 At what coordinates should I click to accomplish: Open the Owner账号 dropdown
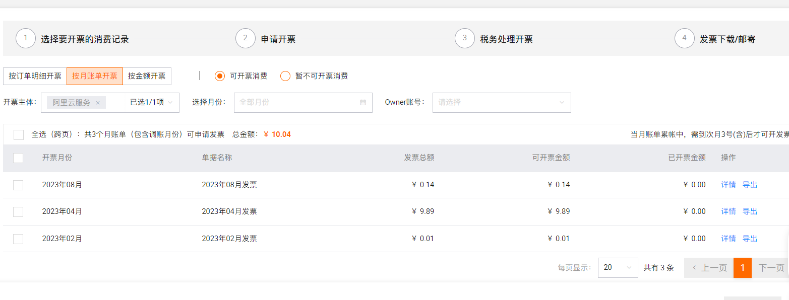tap(562, 103)
